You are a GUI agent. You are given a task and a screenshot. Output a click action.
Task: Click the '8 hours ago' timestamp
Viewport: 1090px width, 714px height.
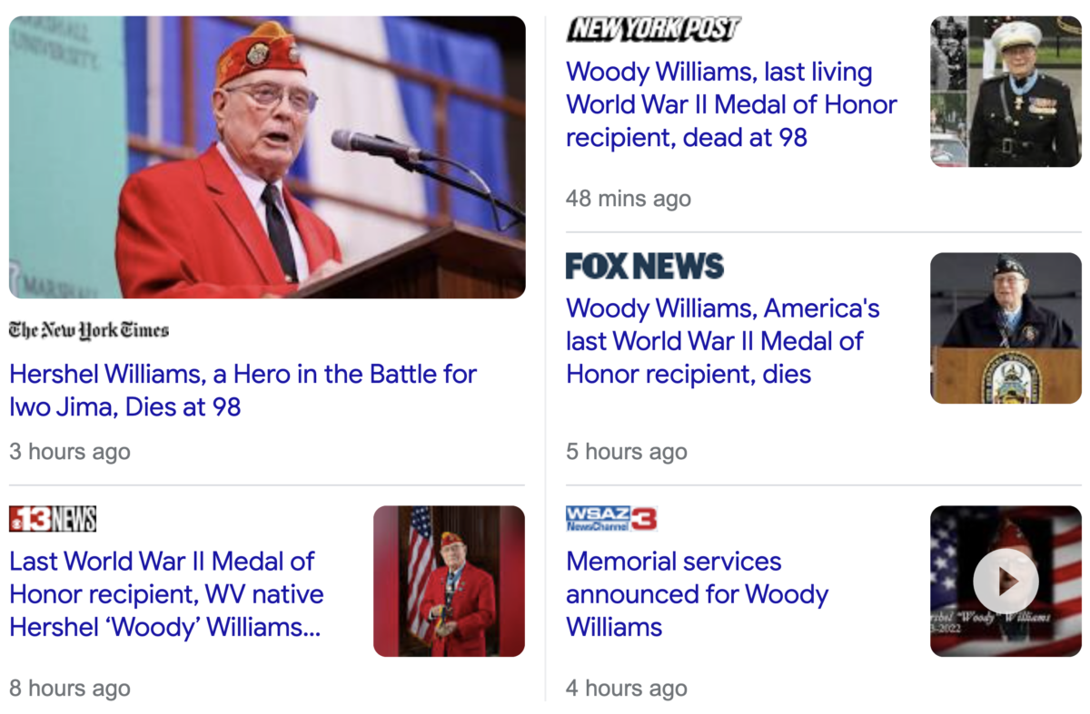pos(70,689)
